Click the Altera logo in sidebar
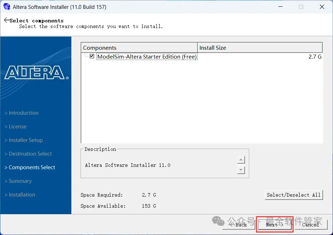 [36, 73]
